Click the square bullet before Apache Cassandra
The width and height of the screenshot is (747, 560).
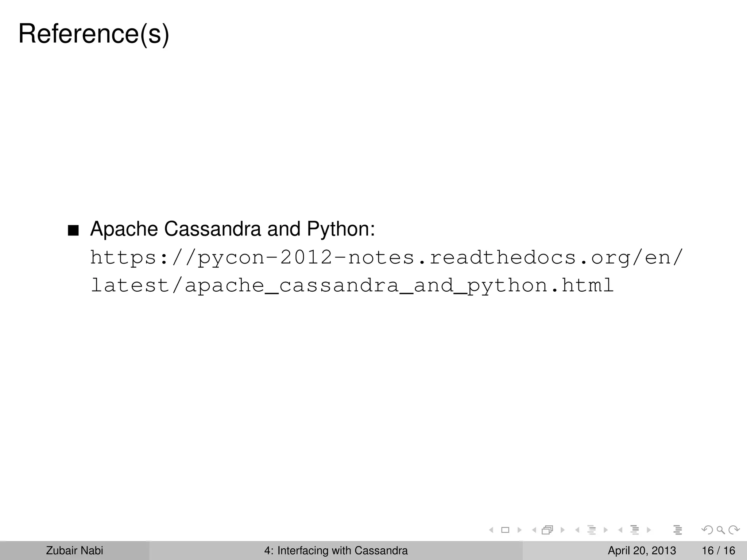tap(73, 231)
